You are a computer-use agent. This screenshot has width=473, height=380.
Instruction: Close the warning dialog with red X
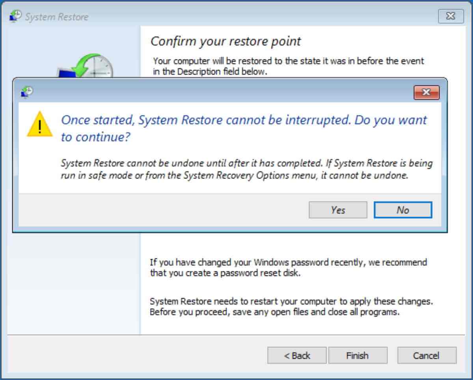click(x=426, y=92)
